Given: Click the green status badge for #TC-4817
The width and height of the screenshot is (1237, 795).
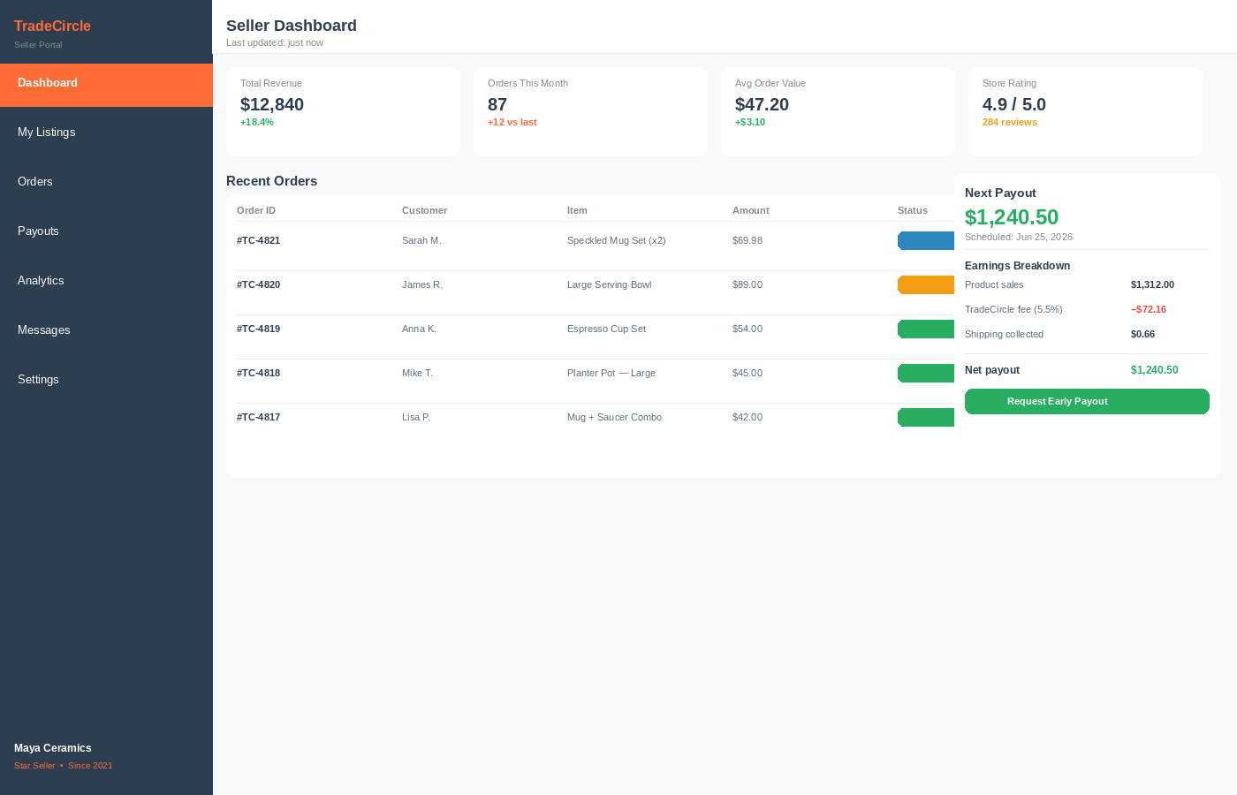Looking at the screenshot, I should pos(926,417).
